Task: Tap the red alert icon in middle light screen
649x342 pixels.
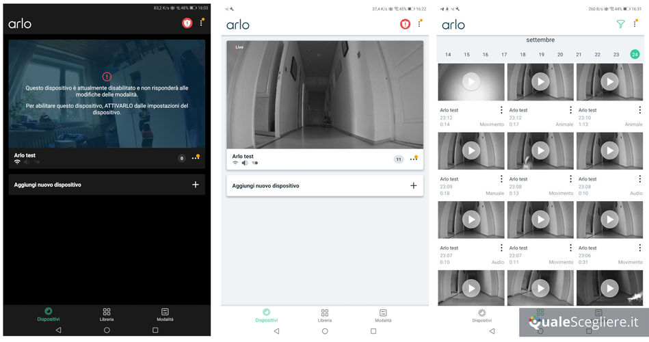Action: click(x=405, y=24)
